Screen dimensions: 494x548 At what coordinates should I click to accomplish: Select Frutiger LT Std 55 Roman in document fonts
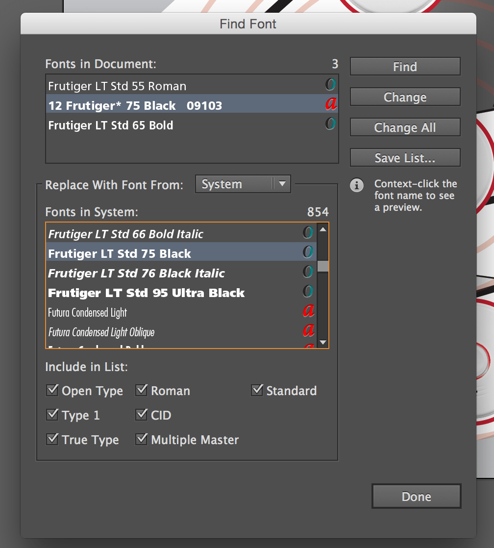118,86
